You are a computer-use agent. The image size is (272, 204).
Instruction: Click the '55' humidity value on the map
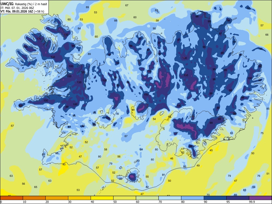tap(147, 177)
